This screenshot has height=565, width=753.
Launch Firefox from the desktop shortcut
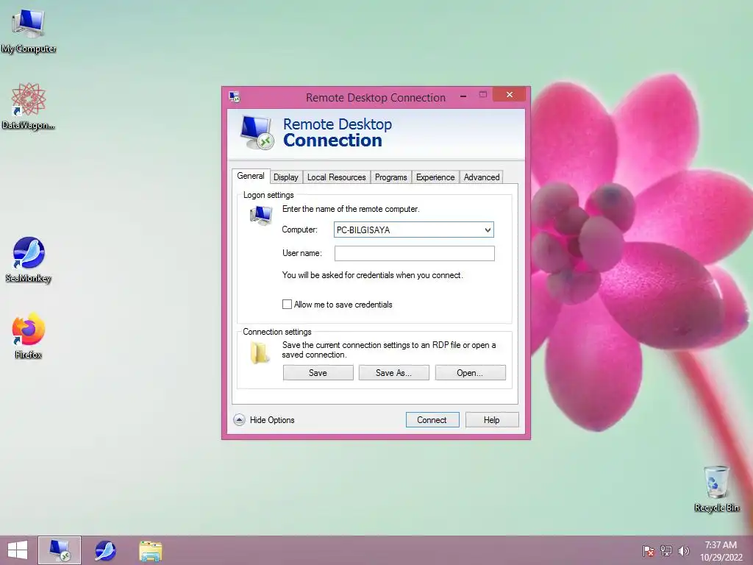pos(29,335)
